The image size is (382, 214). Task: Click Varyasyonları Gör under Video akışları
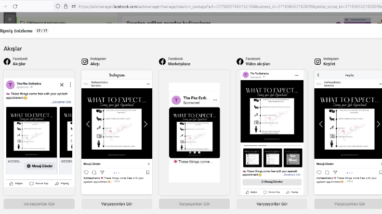[x=272, y=204]
